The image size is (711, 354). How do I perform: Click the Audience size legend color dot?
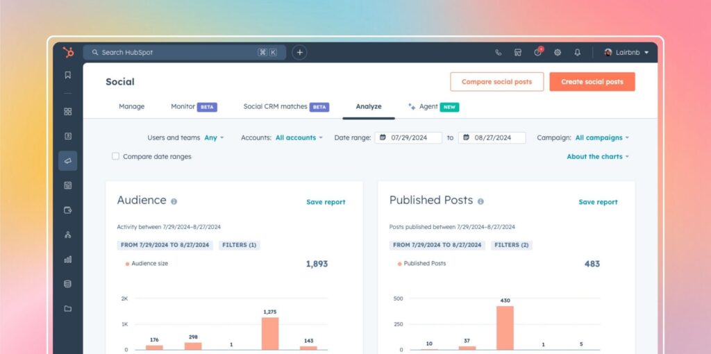tap(128, 264)
